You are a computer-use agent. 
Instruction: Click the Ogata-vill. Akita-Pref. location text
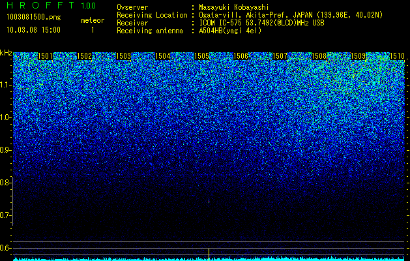pyautogui.click(x=291, y=16)
